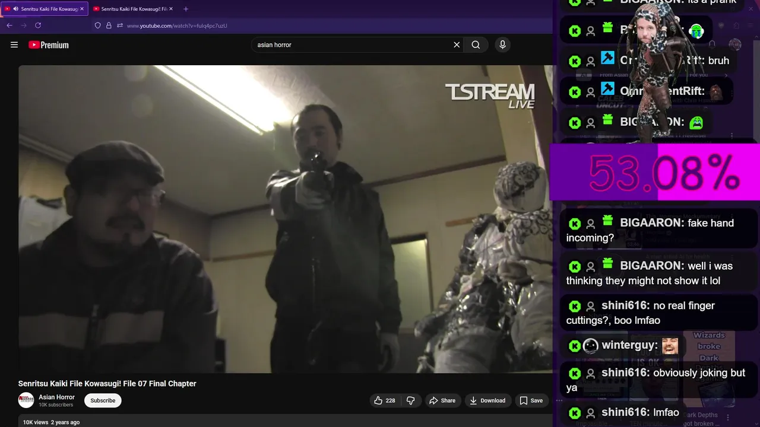The image size is (760, 427).
Task: Click the video player to pause
Action: click(285, 219)
